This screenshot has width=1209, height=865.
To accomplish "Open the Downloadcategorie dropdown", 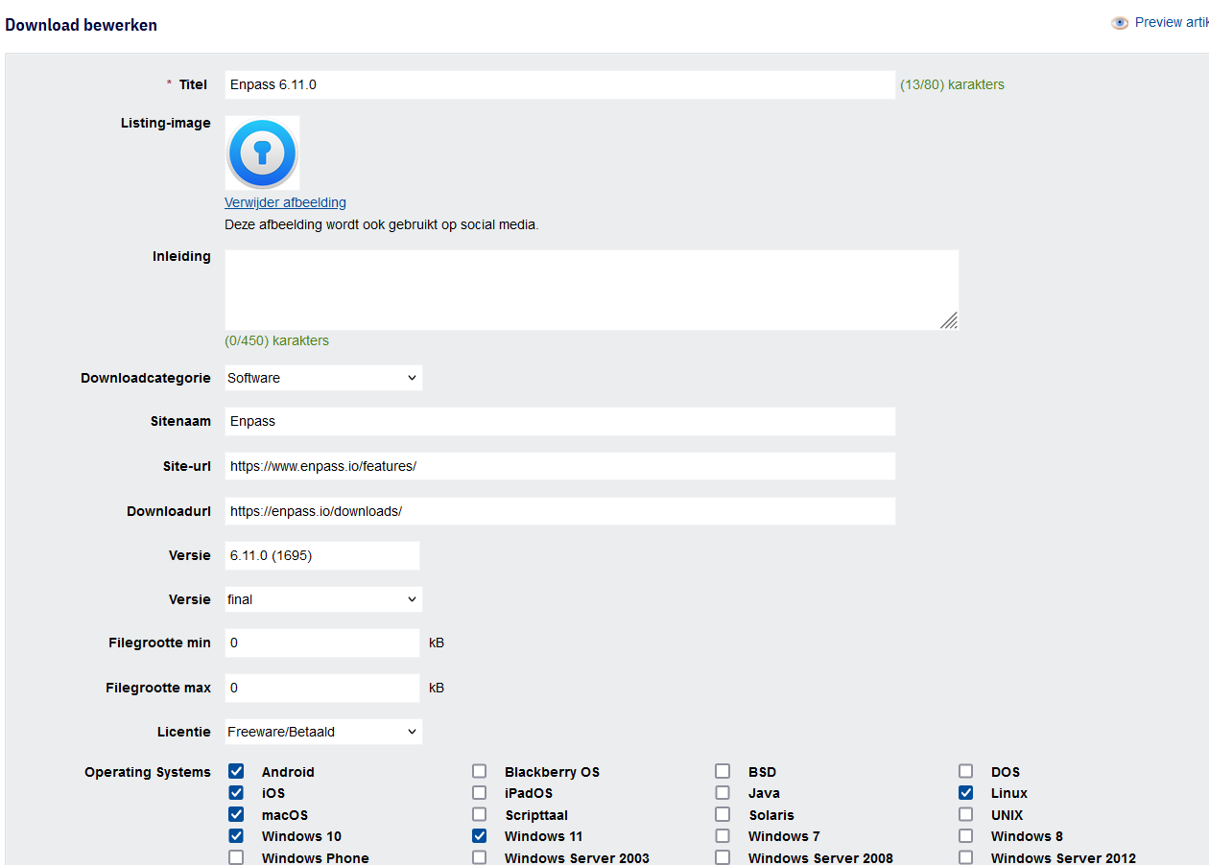I will click(x=323, y=378).
